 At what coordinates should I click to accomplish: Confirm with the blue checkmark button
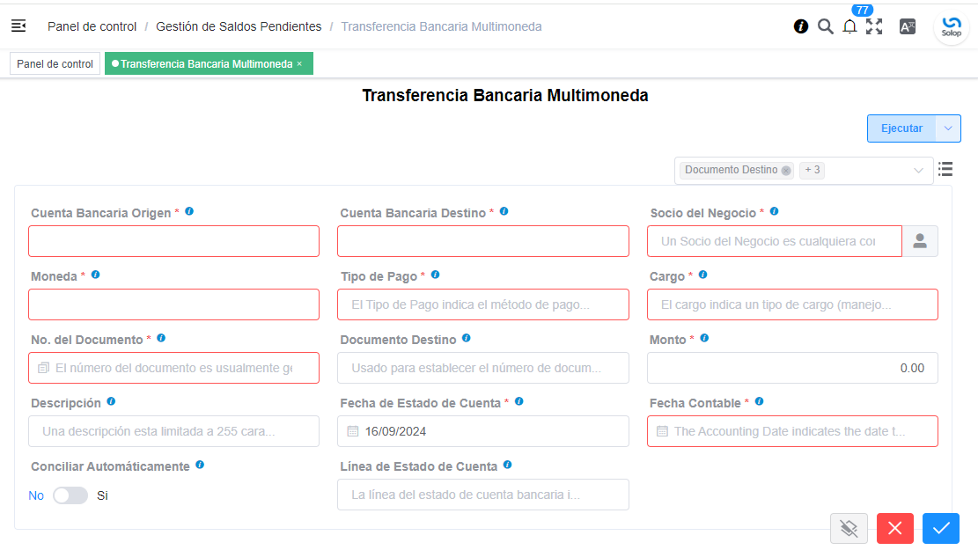click(x=941, y=529)
